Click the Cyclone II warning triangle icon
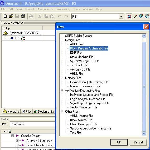150x150 pixels. (5, 33)
